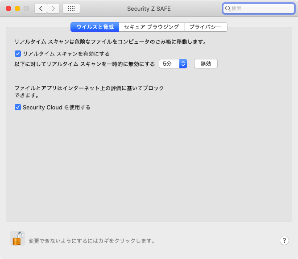Show all preferences with the grid icon
The image size is (298, 259).
pyautogui.click(x=71, y=8)
